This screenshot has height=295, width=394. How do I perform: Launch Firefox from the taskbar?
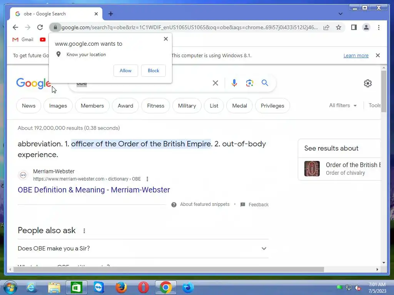(121, 287)
